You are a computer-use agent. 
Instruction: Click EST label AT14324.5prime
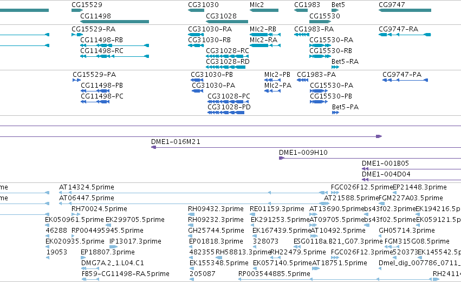(x=87, y=187)
